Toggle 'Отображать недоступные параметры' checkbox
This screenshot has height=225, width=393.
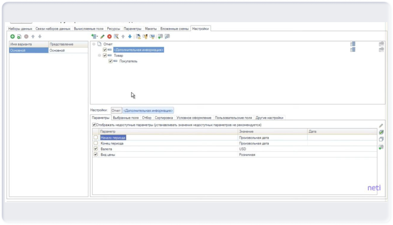click(94, 125)
